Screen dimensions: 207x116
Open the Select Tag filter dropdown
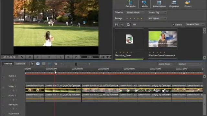pos(157,13)
